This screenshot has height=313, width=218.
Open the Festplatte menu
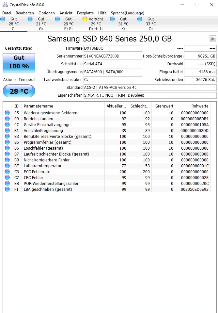[x=86, y=13]
